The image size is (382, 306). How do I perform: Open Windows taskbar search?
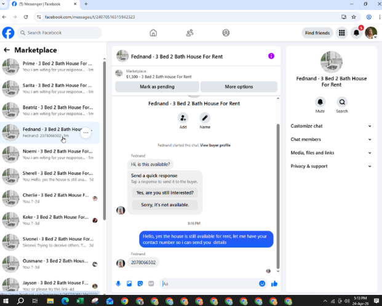click(20, 301)
